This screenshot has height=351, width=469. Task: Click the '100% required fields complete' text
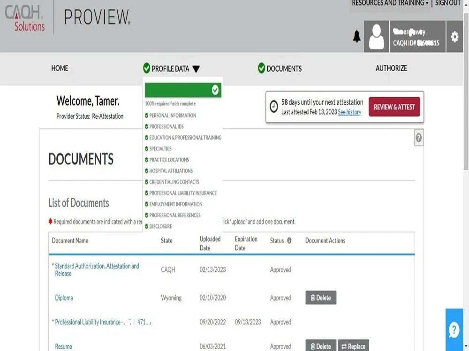click(170, 103)
